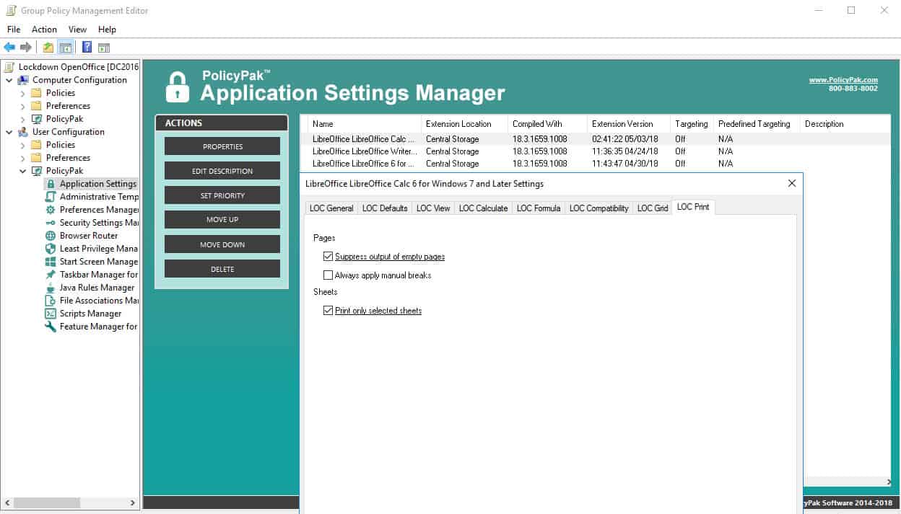Disable Suppress output of empty pages
Screen dimensions: 901x514
(328, 257)
